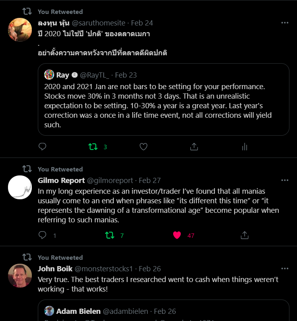Open the Gilmo Report profile avatar
The width and height of the screenshot is (297, 321).
coord(20,187)
